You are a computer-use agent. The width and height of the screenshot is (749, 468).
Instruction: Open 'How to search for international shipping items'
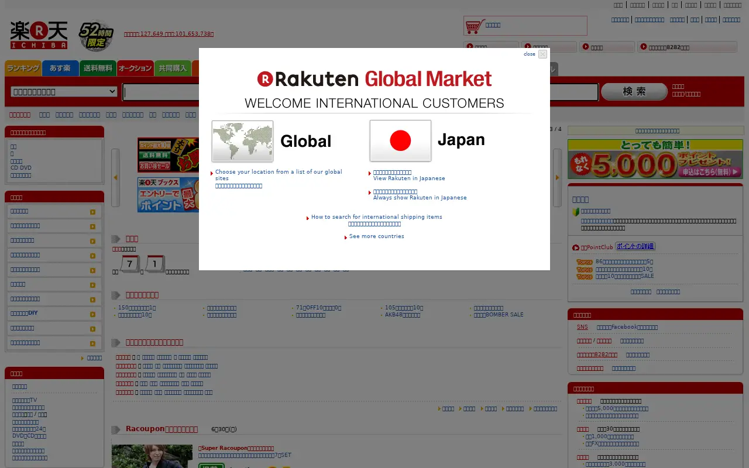(x=377, y=217)
